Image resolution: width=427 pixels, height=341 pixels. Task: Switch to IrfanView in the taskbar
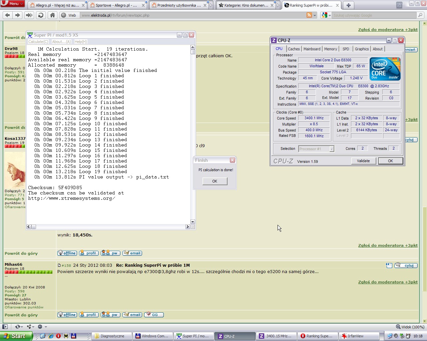359,336
